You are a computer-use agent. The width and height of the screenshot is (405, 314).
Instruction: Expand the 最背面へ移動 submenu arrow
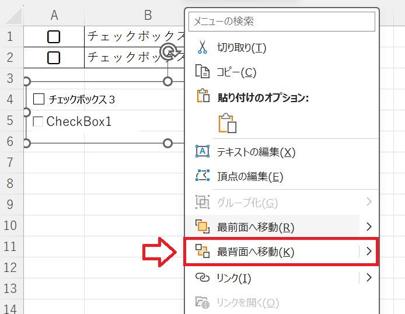[x=368, y=252]
